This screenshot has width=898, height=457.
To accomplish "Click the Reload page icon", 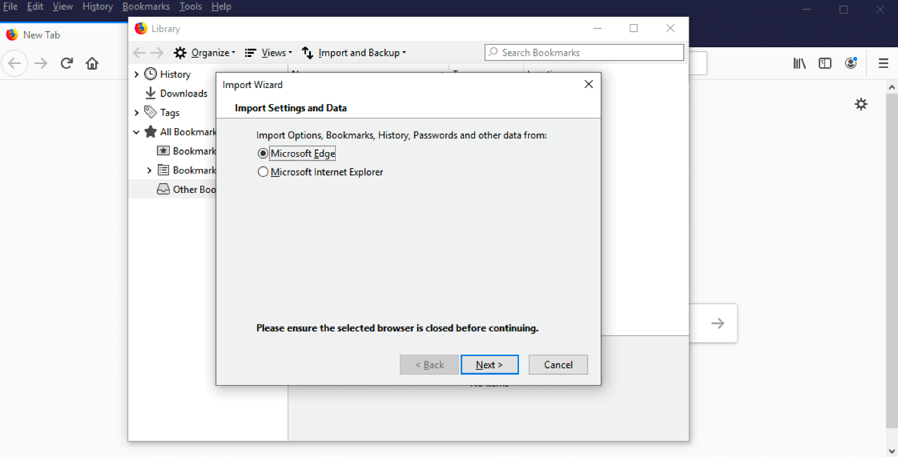I will click(65, 63).
